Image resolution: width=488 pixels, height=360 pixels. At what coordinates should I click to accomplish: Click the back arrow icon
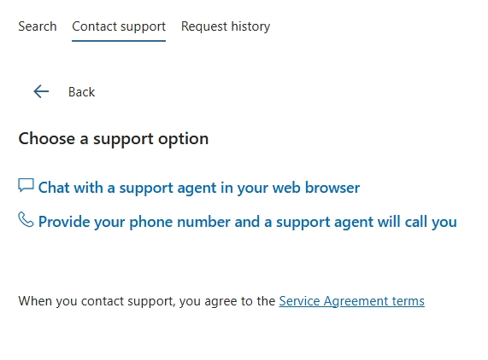click(x=41, y=91)
